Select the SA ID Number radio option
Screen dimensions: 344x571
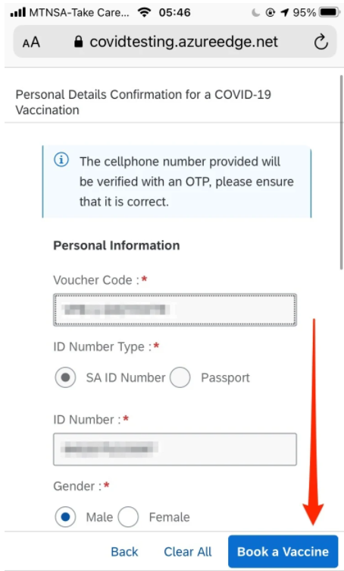click(x=65, y=377)
